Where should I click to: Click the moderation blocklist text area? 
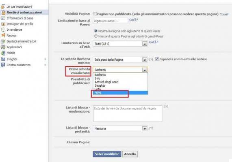[x=128, y=114]
